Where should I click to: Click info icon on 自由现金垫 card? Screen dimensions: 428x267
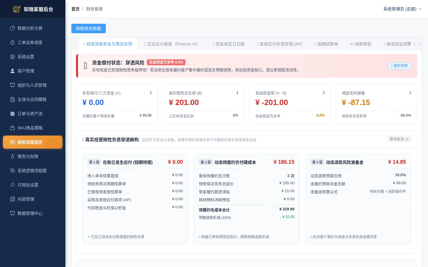coord(324,93)
